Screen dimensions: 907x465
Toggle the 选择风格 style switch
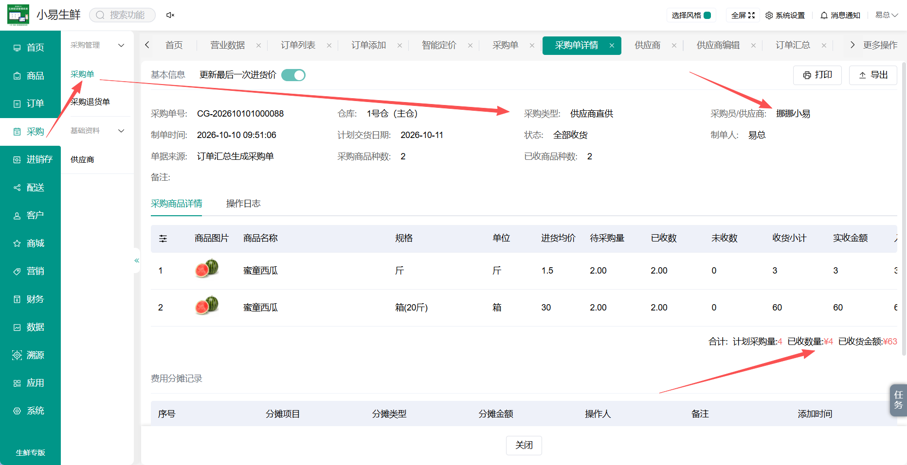point(707,16)
